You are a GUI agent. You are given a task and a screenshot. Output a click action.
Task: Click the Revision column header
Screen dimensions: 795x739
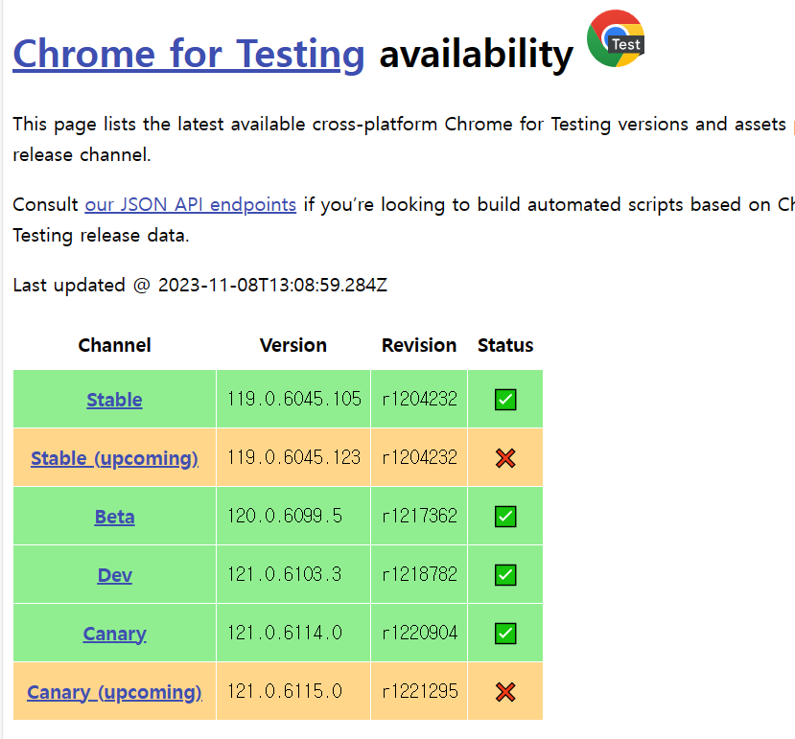pyautogui.click(x=419, y=345)
